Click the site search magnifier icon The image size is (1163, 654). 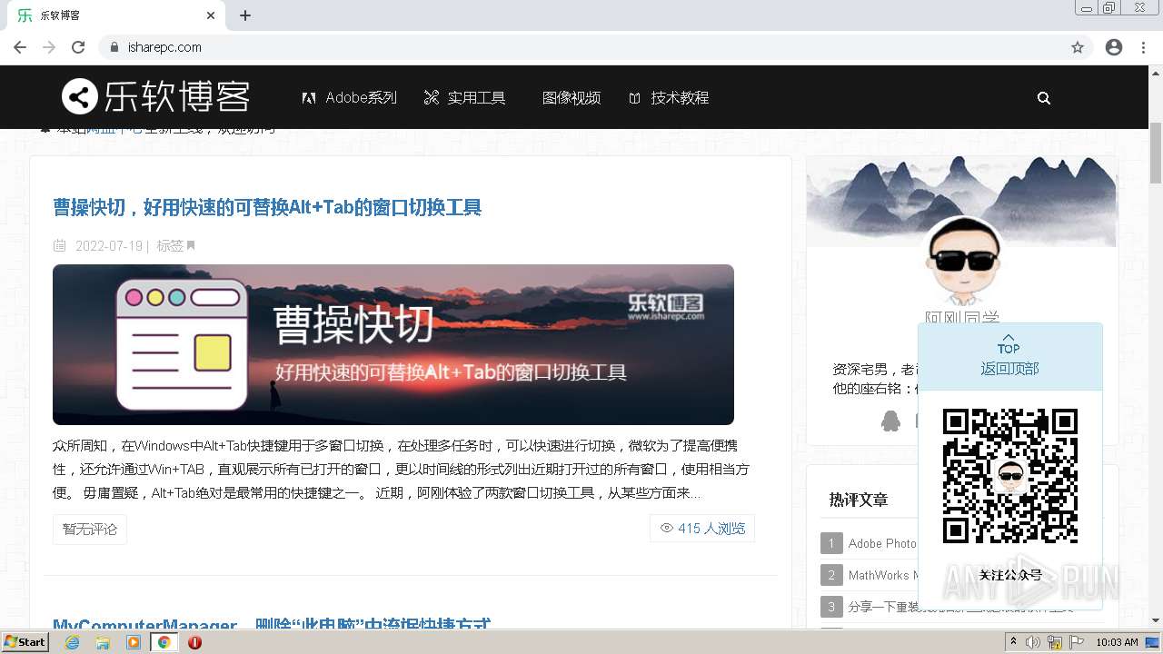point(1044,98)
